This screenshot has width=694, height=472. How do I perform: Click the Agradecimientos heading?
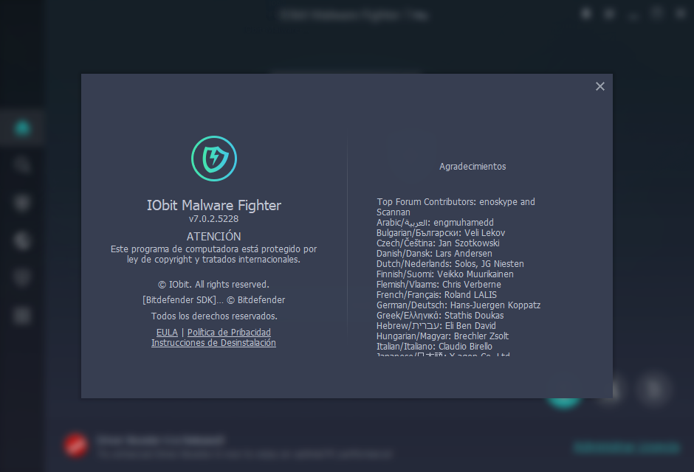click(473, 167)
